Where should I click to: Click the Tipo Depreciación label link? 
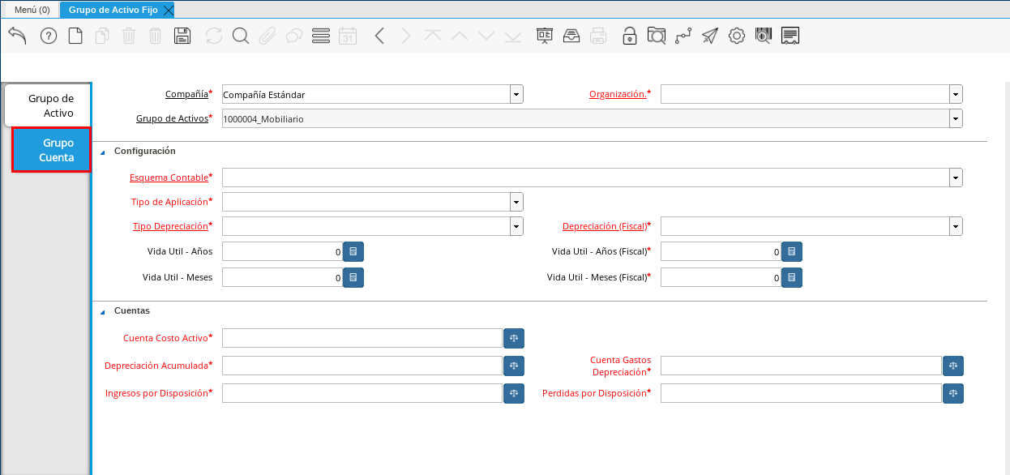click(170, 225)
